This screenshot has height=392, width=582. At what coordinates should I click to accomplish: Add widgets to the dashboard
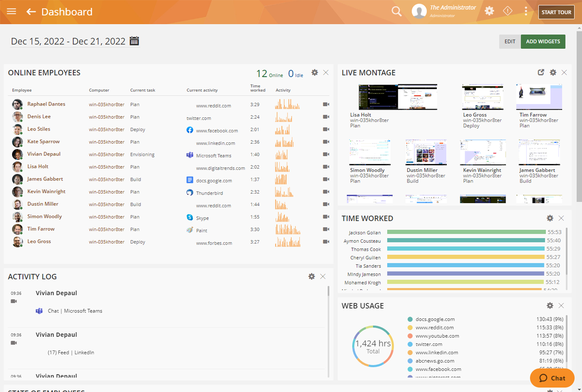click(543, 41)
